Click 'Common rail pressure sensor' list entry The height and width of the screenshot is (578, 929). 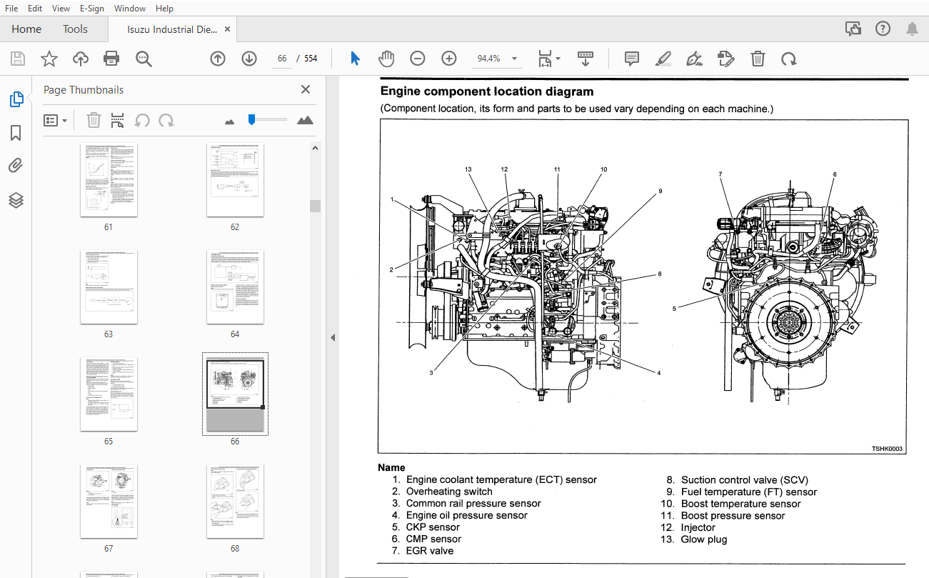pos(473,503)
